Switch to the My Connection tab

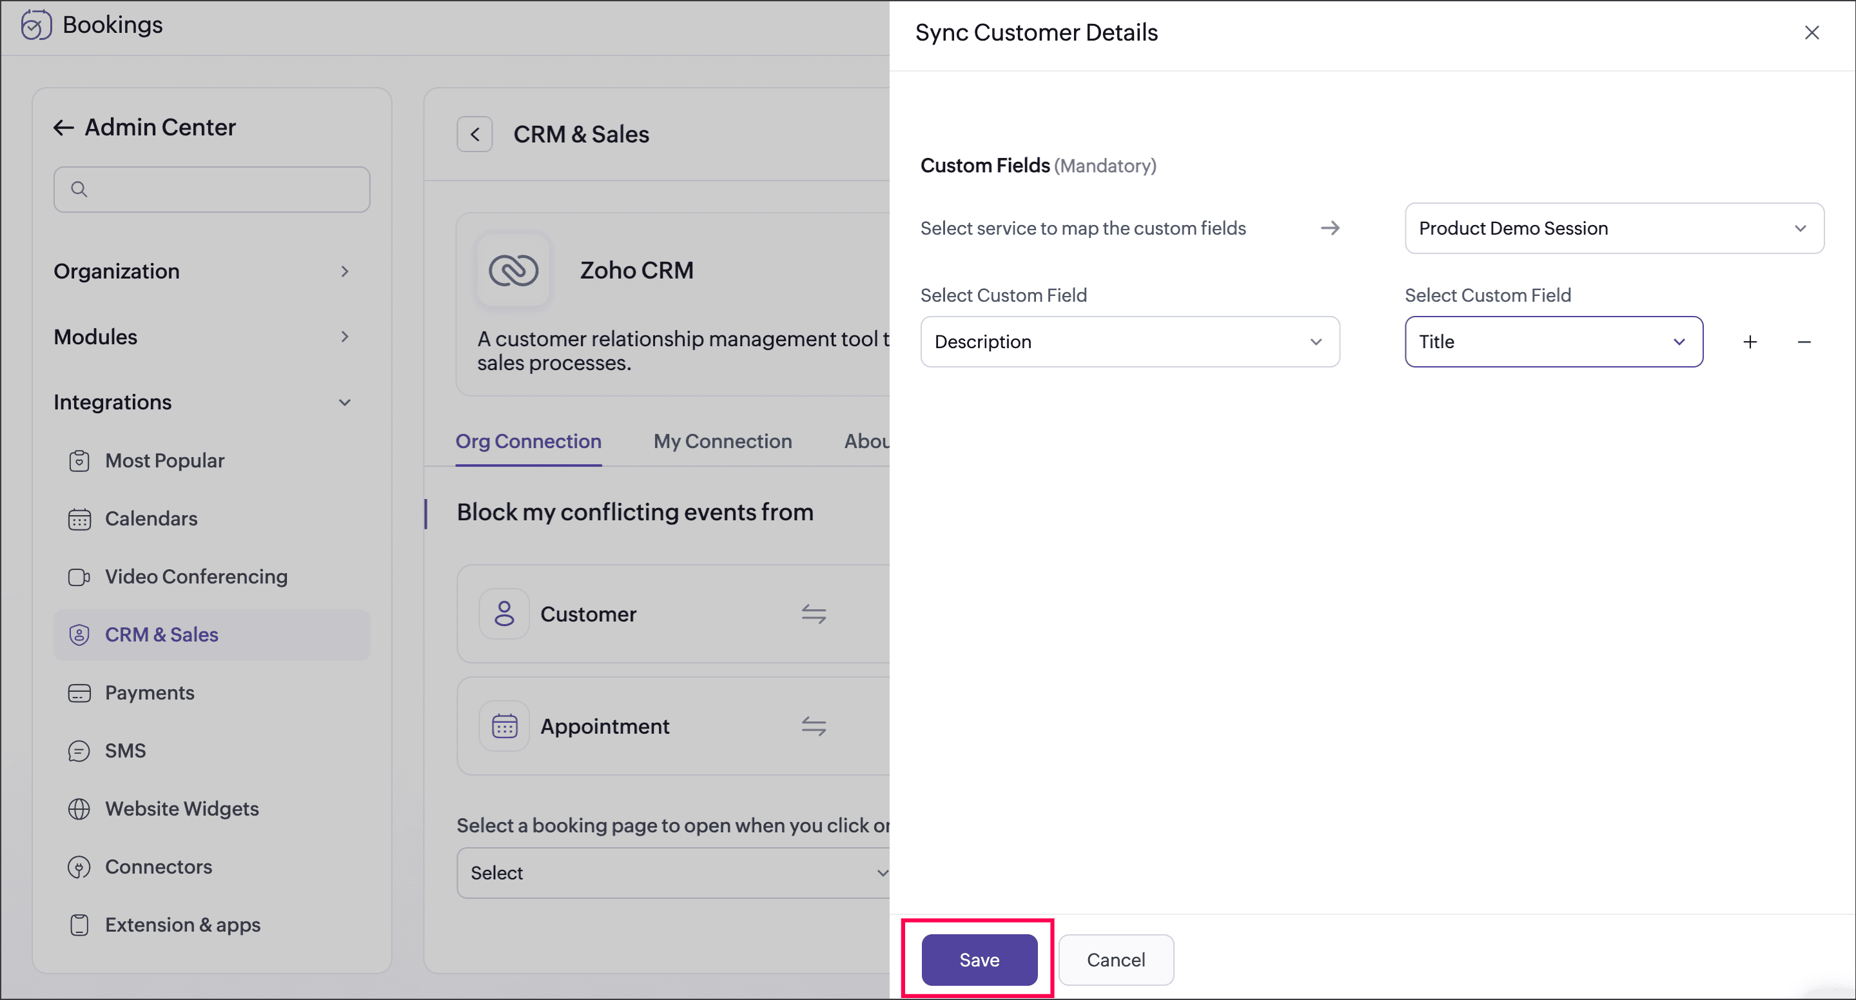[x=722, y=441]
